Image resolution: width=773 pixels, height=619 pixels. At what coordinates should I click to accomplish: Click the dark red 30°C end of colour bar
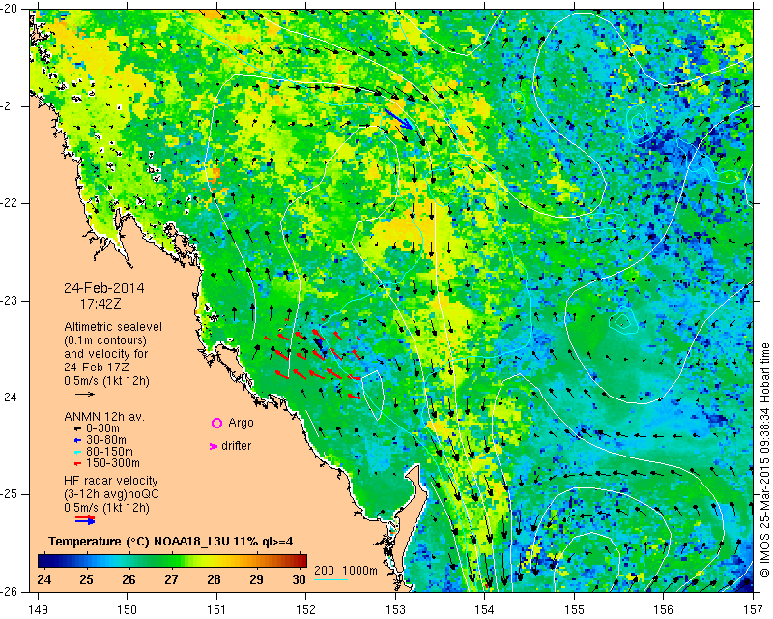pos(302,560)
